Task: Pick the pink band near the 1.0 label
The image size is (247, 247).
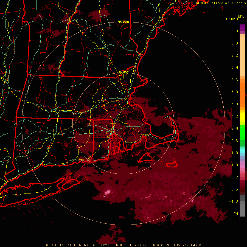Action: click(x=242, y=166)
